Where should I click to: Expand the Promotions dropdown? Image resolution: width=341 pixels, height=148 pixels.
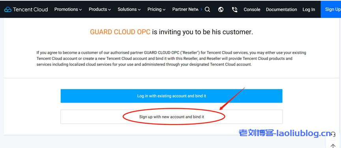(68, 9)
